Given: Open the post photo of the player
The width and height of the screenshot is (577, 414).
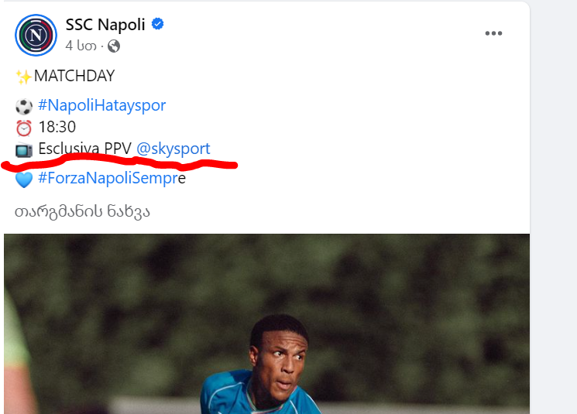Looking at the screenshot, I should [x=266, y=325].
